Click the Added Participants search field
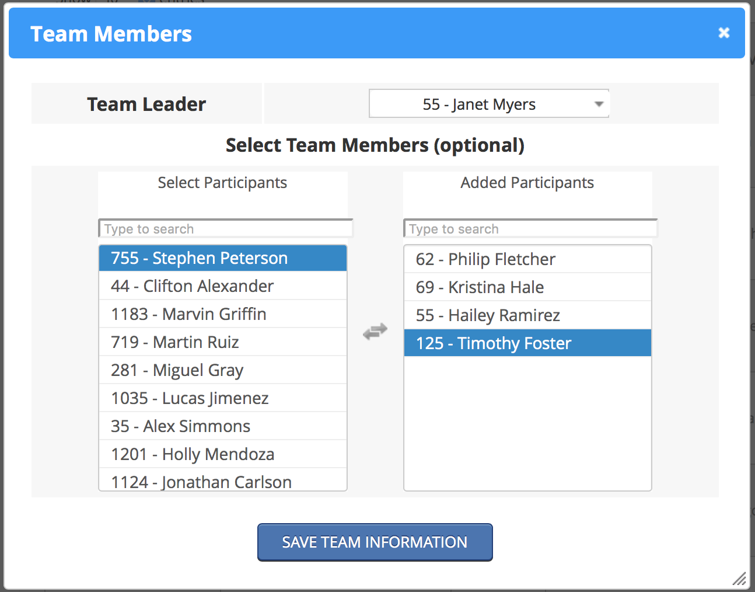Viewport: 755px width, 592px height. 530,229
